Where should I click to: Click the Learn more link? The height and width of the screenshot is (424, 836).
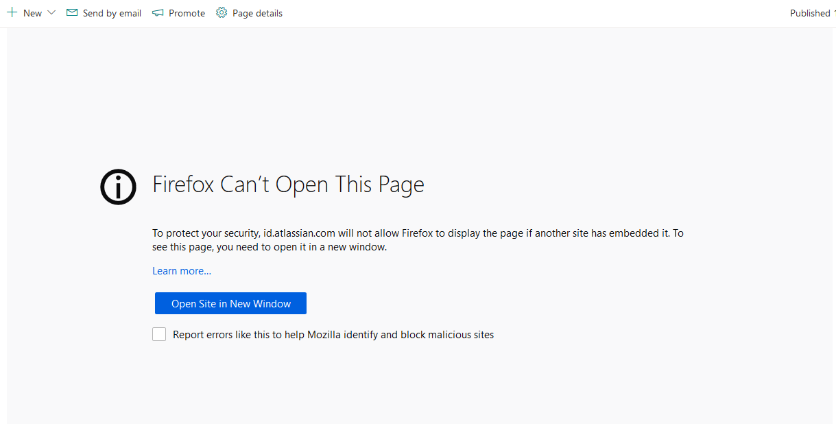(x=182, y=271)
